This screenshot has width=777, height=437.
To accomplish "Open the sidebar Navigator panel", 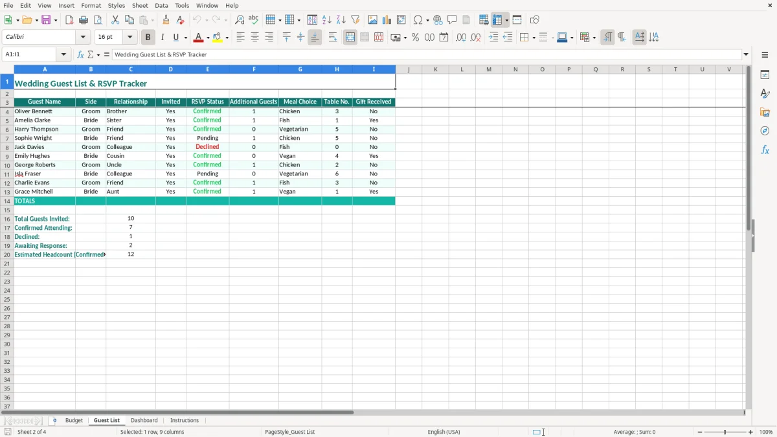I will click(765, 131).
